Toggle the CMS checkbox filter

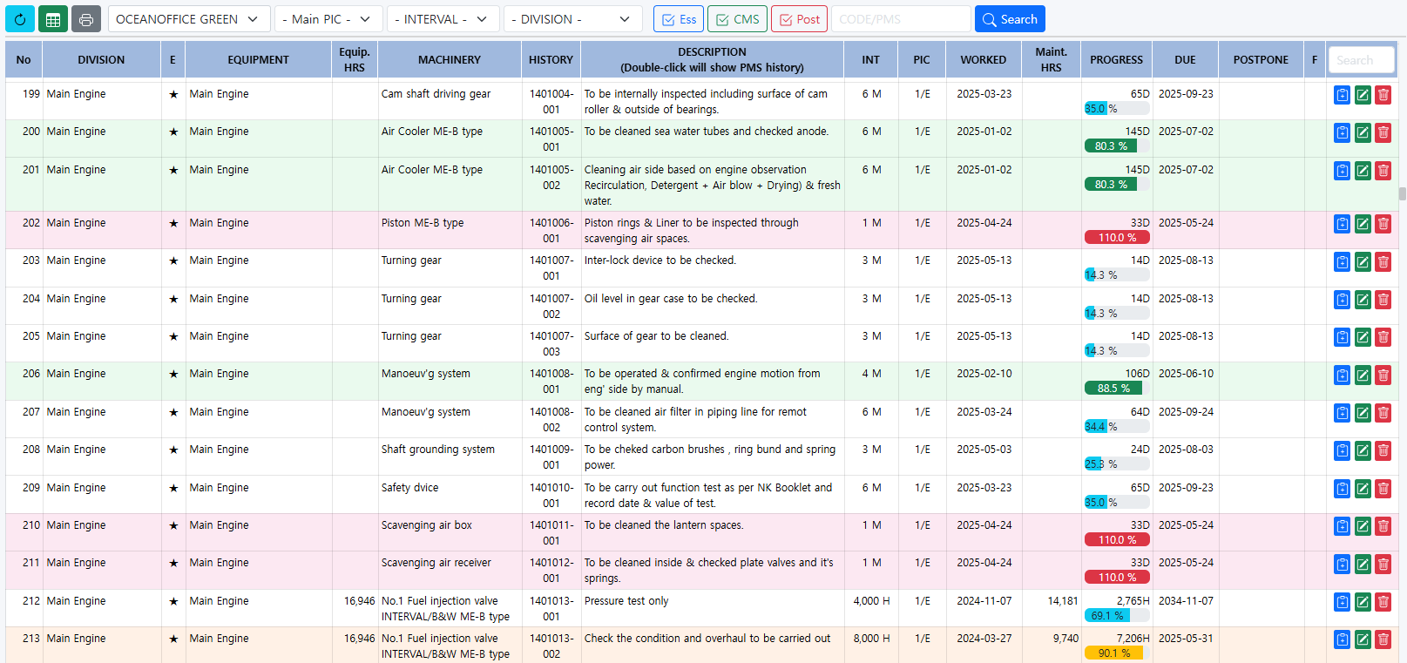click(x=737, y=19)
